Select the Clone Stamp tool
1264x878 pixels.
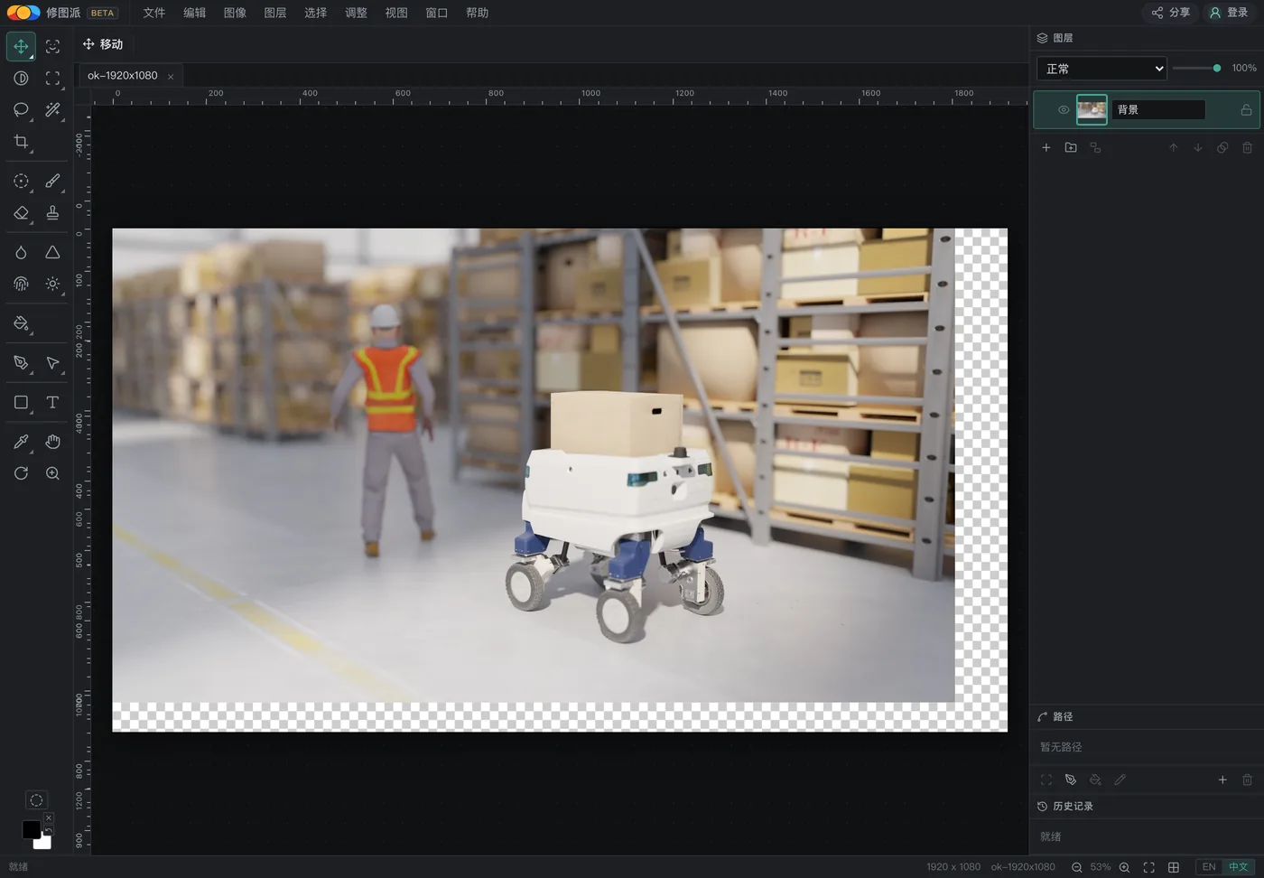click(52, 213)
